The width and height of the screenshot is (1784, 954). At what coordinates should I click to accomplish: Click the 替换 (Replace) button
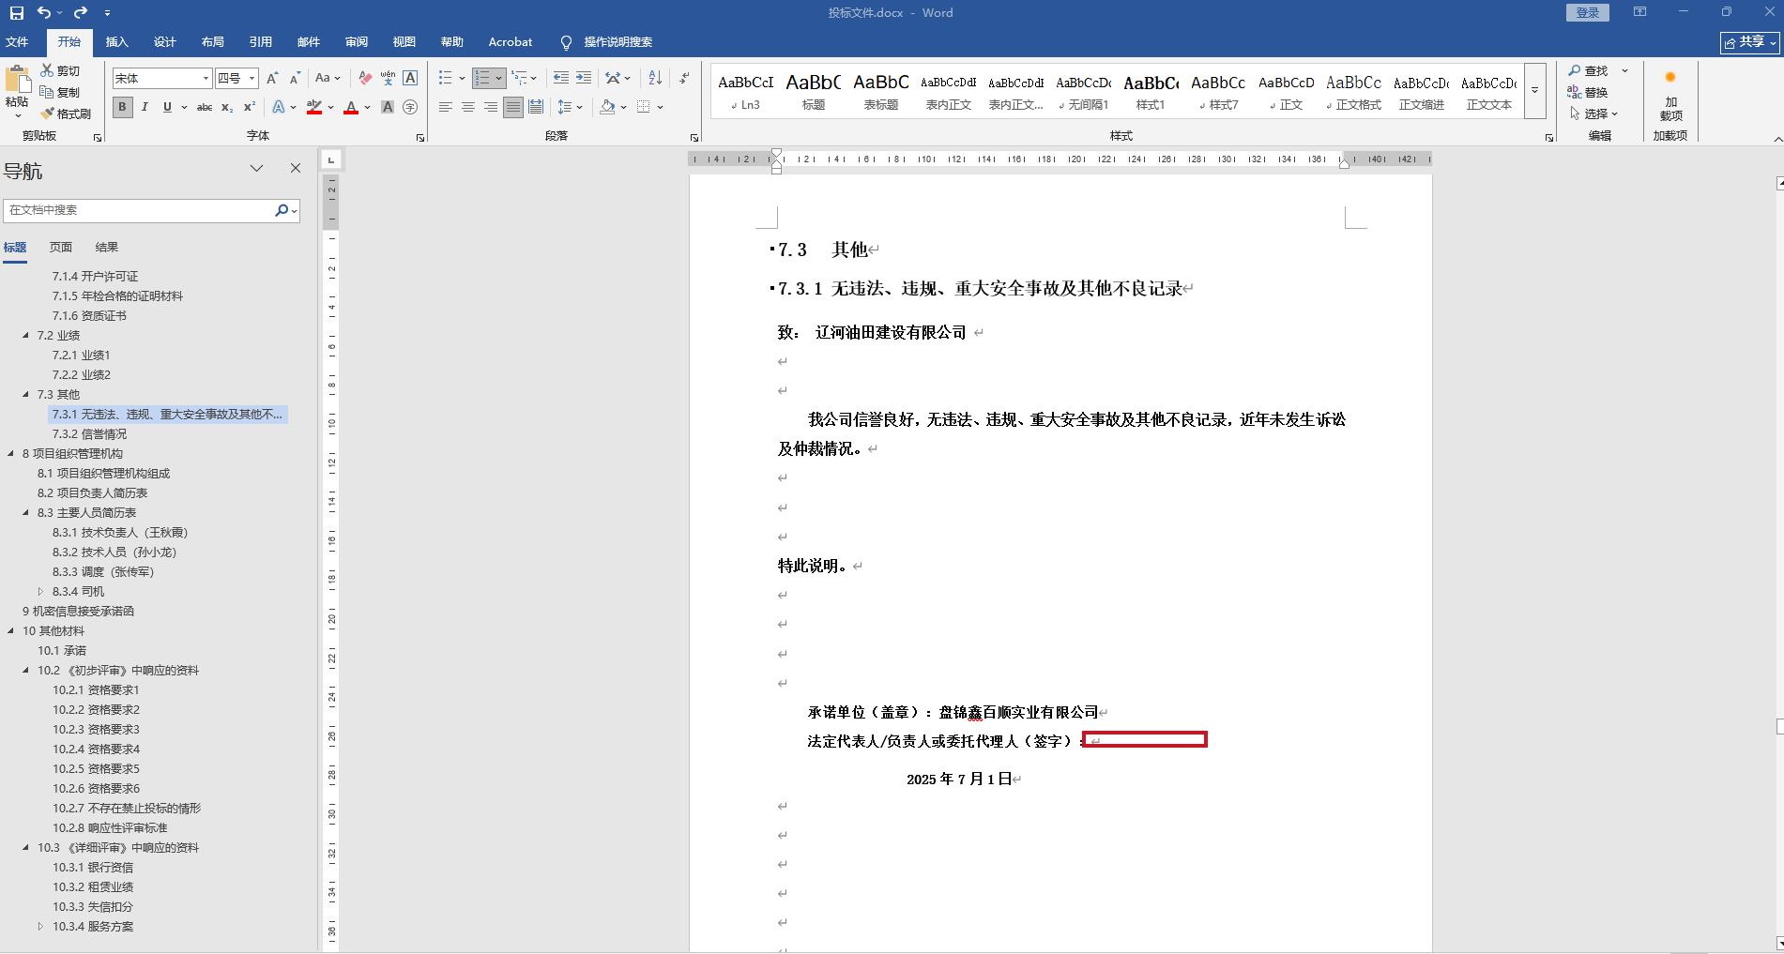coord(1588,92)
